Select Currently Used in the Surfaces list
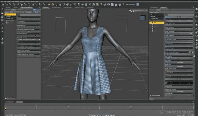 point(154,19)
